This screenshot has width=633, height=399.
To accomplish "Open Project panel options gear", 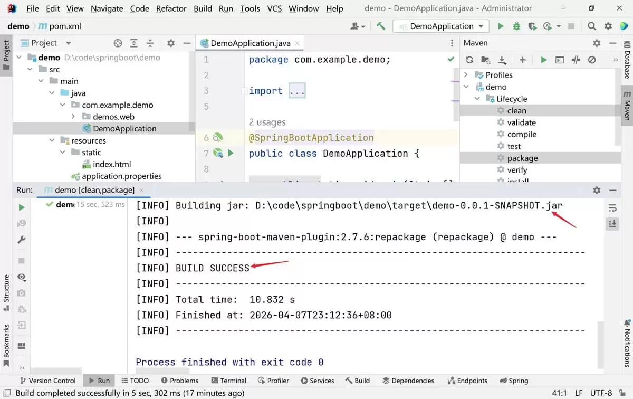I will [170, 43].
